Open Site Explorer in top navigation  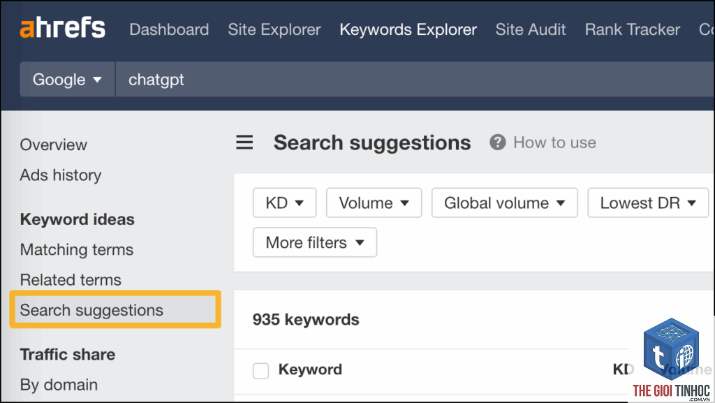pyautogui.click(x=274, y=29)
